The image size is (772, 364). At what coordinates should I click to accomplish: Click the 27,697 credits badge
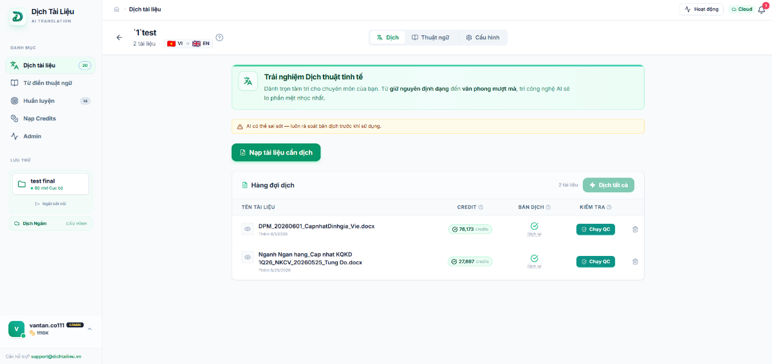(x=470, y=262)
